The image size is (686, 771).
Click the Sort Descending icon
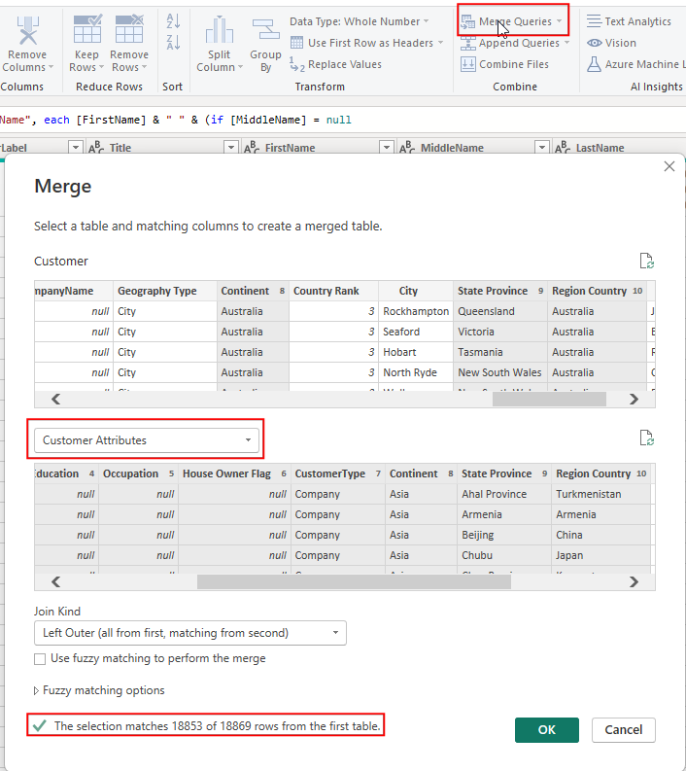[x=174, y=42]
